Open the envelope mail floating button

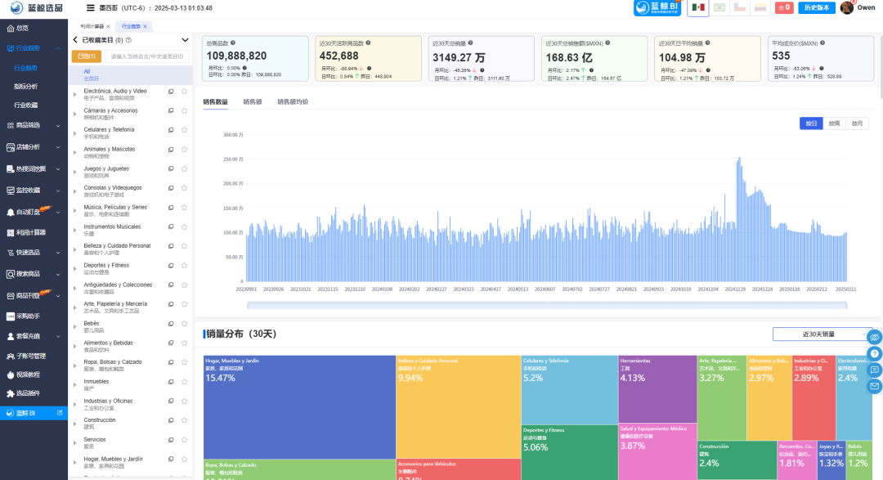[x=874, y=387]
